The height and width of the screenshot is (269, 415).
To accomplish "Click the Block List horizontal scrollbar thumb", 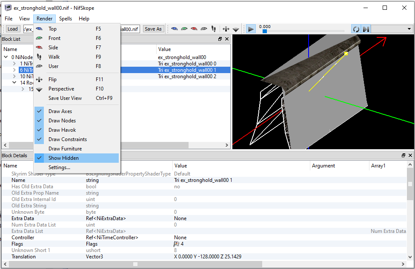I will pyautogui.click(x=99, y=145).
